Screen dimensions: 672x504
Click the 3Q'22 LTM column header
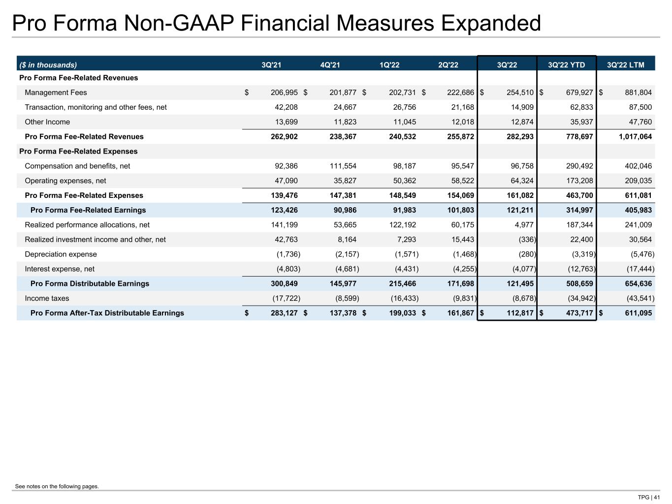pos(626,65)
